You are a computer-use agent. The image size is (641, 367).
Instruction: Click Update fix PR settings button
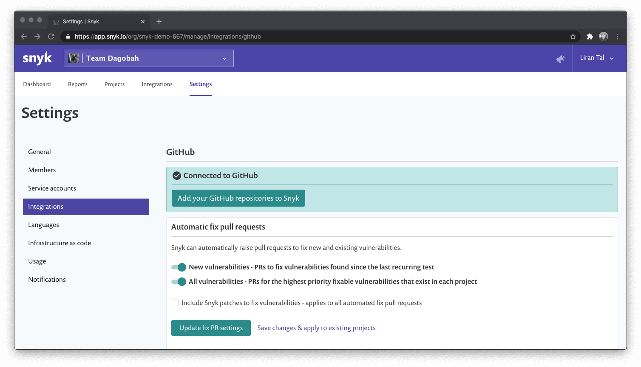point(211,328)
